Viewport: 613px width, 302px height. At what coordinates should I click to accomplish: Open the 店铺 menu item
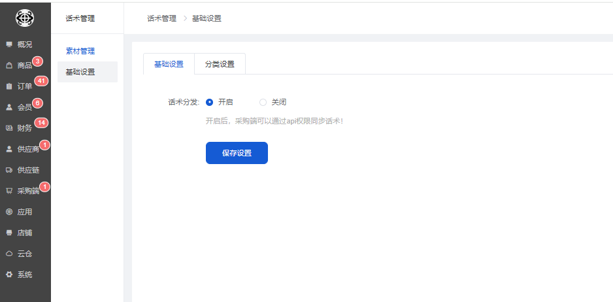(x=25, y=233)
